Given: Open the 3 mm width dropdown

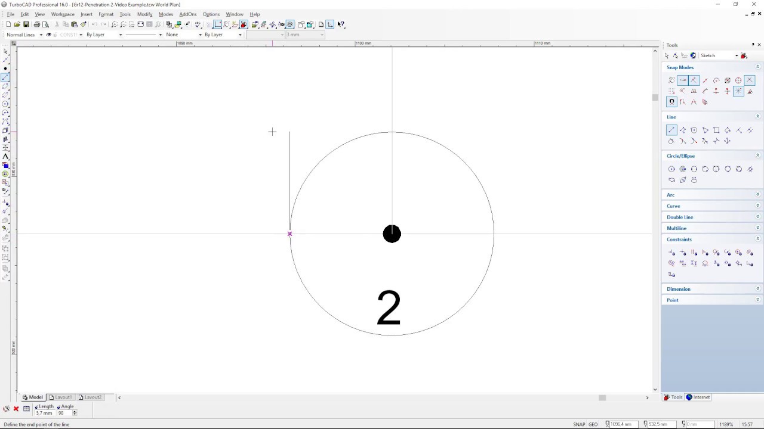Looking at the screenshot, I should coord(322,35).
